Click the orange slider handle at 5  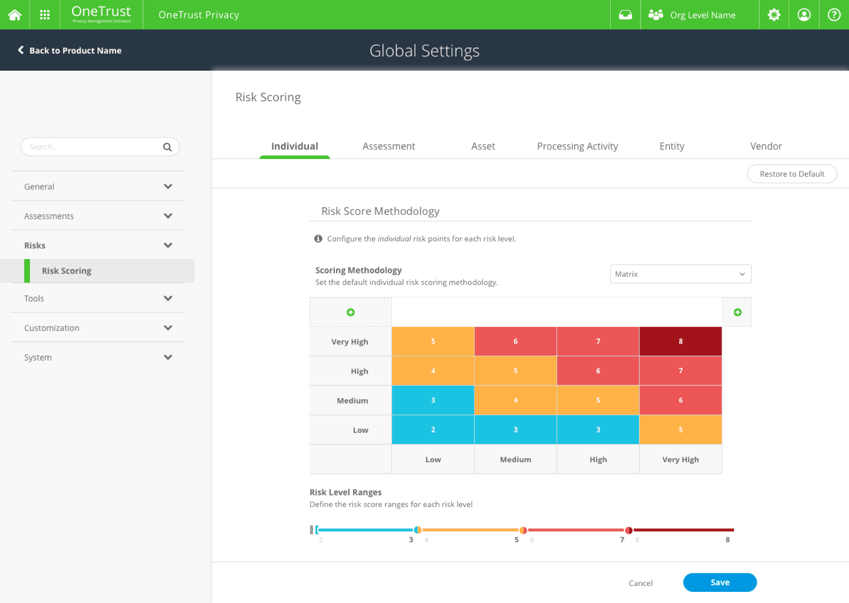pyautogui.click(x=523, y=530)
